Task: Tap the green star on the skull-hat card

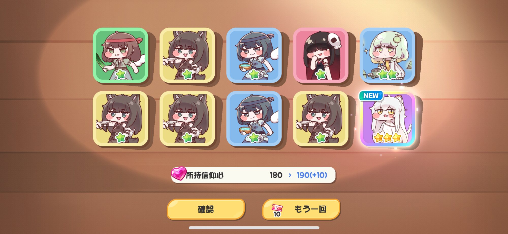Action: coord(321,74)
